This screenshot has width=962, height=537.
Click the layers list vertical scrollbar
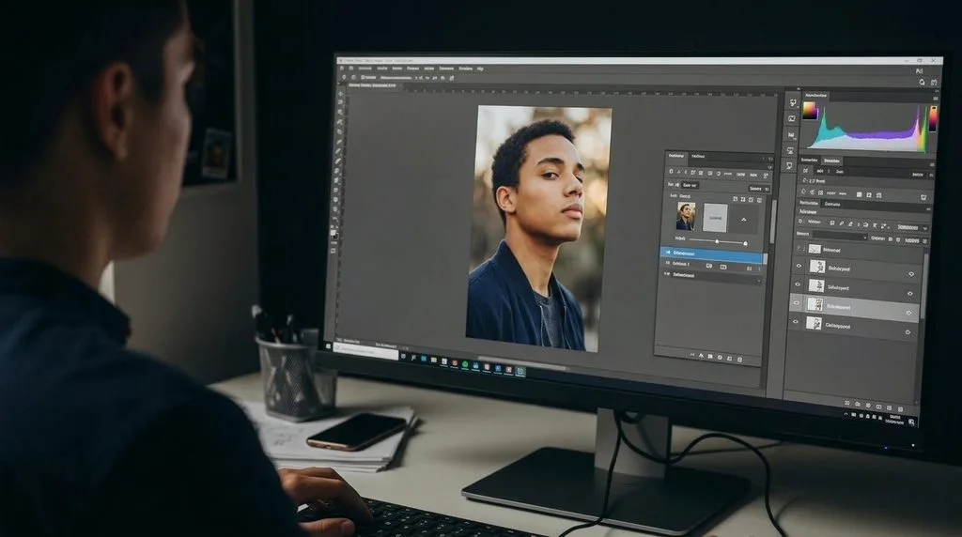(923, 288)
